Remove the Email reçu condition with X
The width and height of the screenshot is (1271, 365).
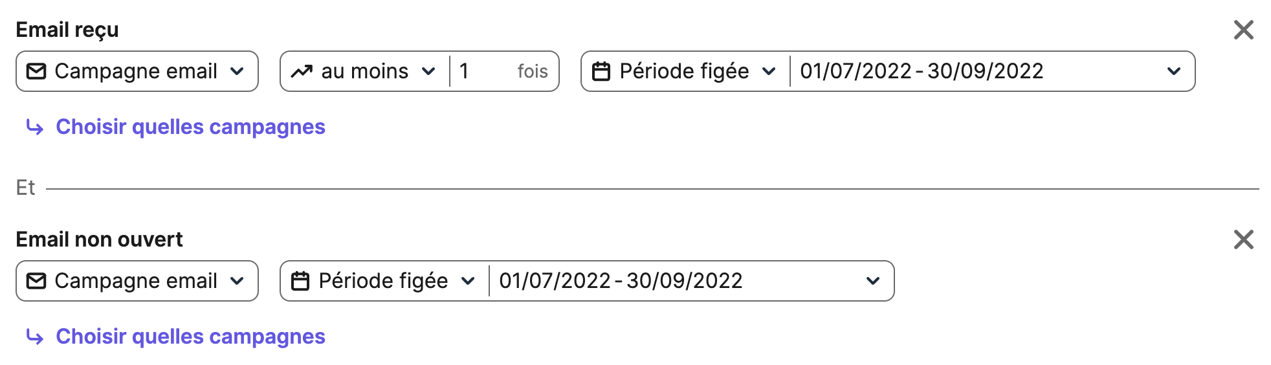pos(1243,30)
